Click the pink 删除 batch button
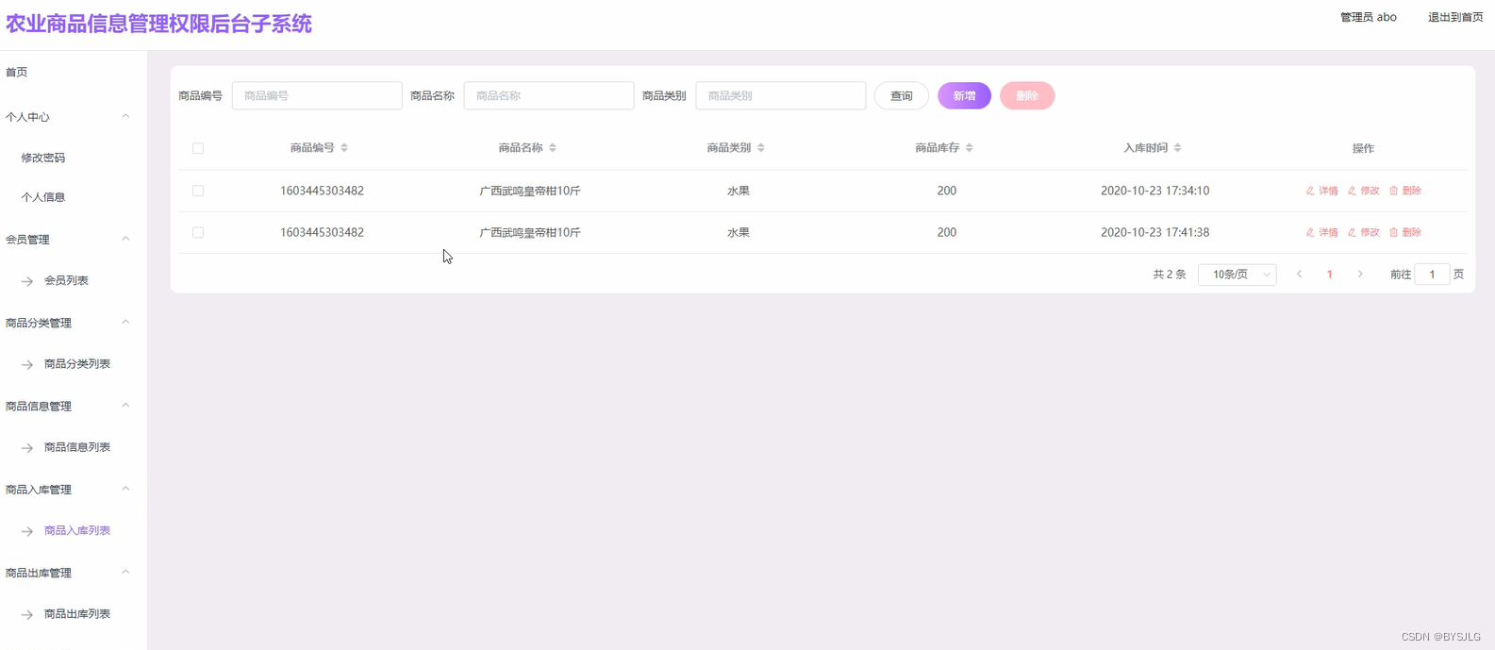Image resolution: width=1495 pixels, height=650 pixels. click(x=1027, y=96)
